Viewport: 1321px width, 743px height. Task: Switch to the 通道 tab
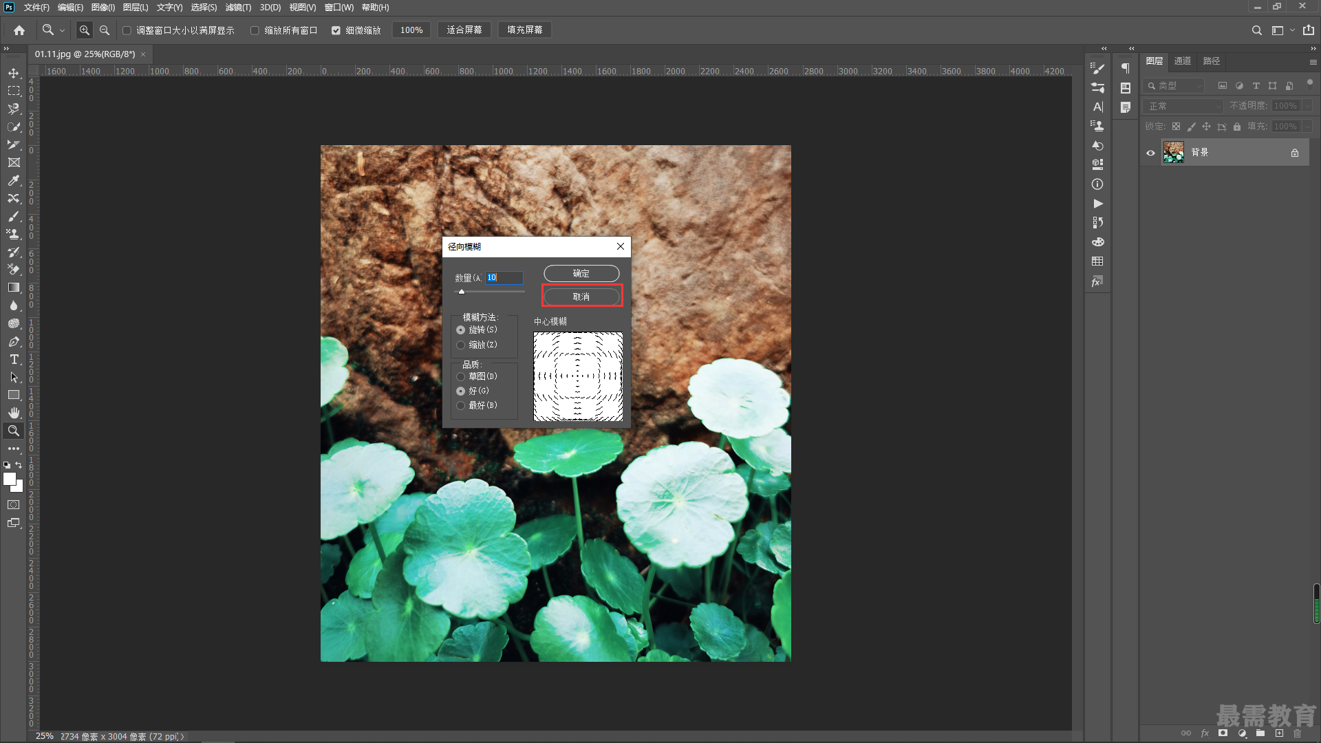click(x=1182, y=61)
